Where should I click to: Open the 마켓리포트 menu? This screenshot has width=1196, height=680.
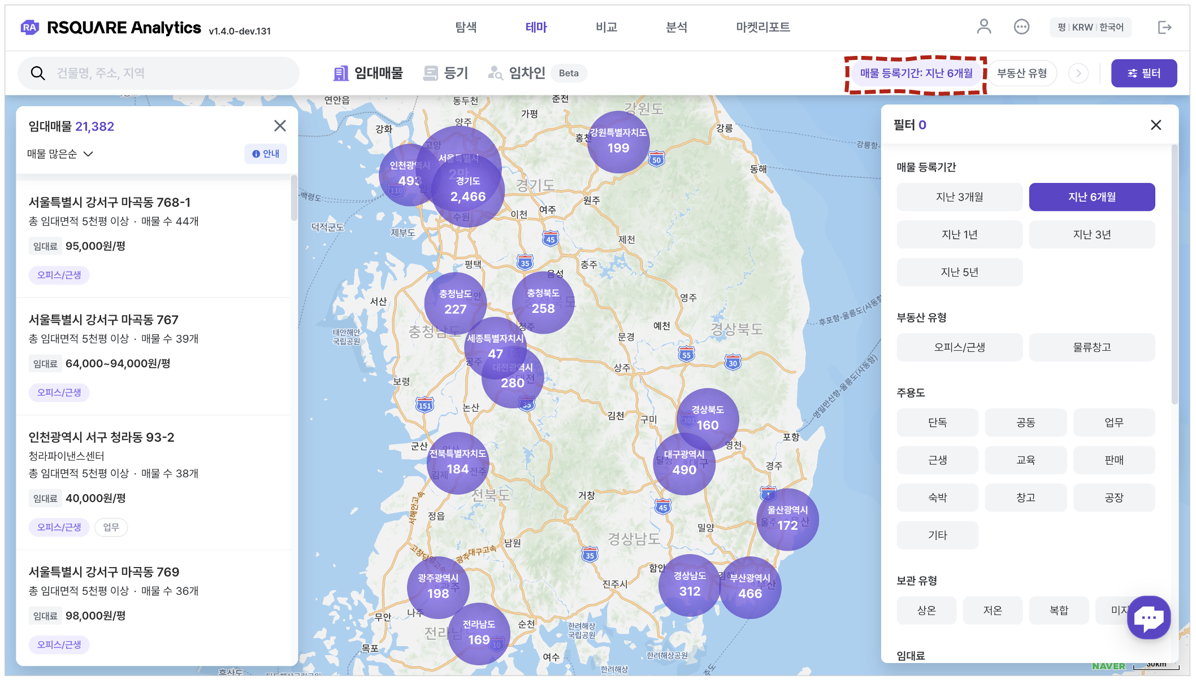(762, 27)
